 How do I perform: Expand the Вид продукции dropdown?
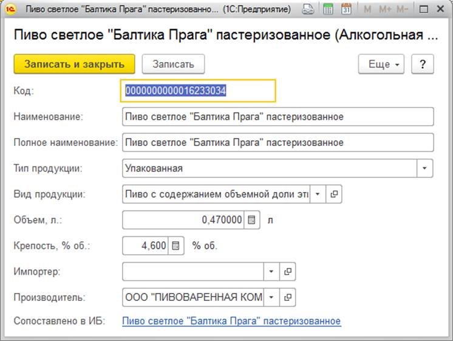tap(318, 195)
